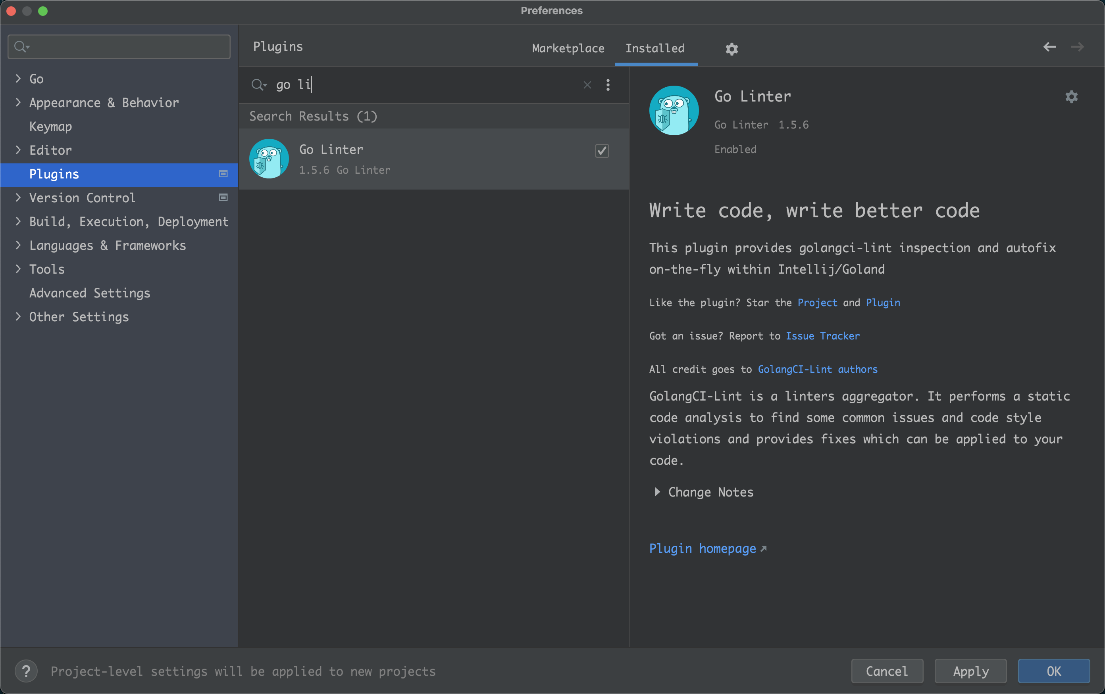Apply the current settings changes
Screen dimensions: 1105x694
point(970,671)
